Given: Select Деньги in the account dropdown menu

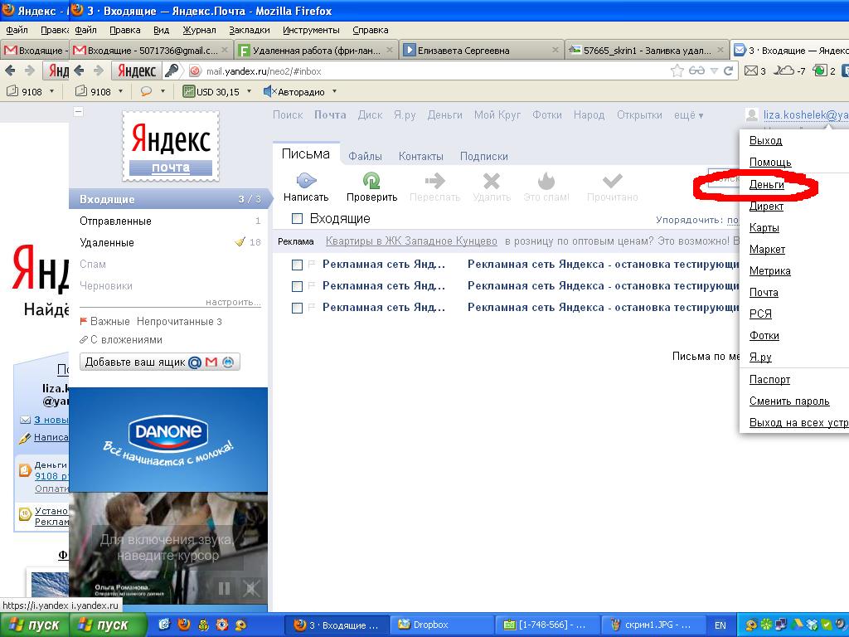Looking at the screenshot, I should (x=766, y=185).
